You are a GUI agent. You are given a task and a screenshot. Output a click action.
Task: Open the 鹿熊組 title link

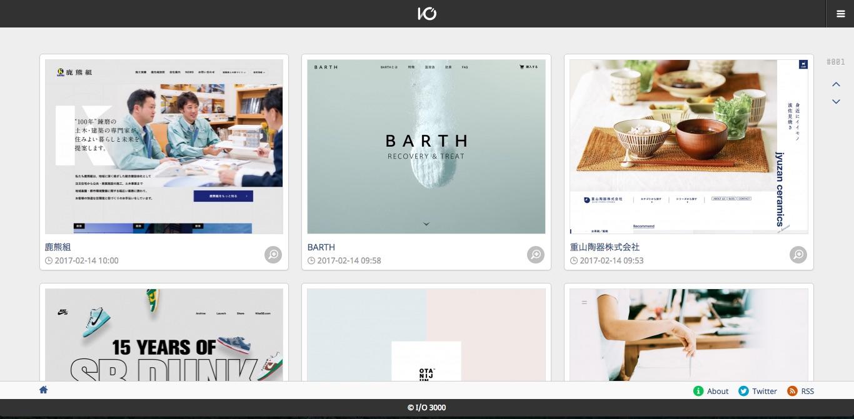click(58, 247)
